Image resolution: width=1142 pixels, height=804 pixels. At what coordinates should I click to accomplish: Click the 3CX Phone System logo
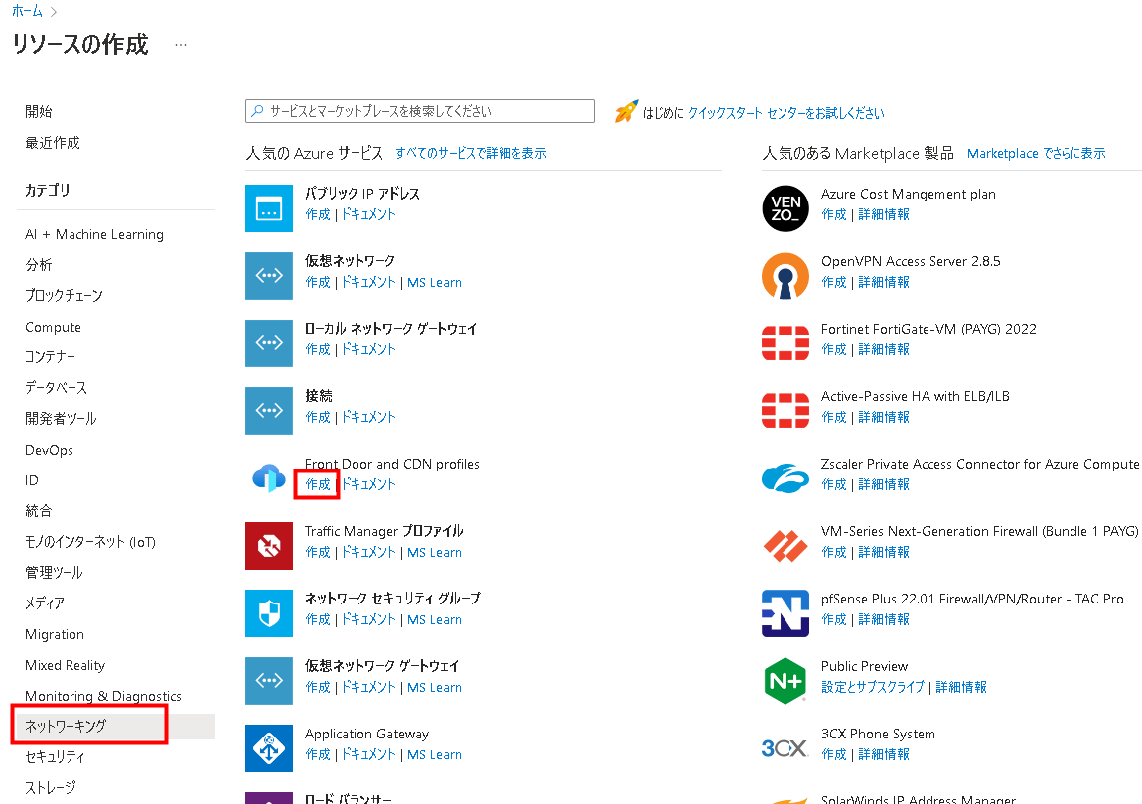785,748
